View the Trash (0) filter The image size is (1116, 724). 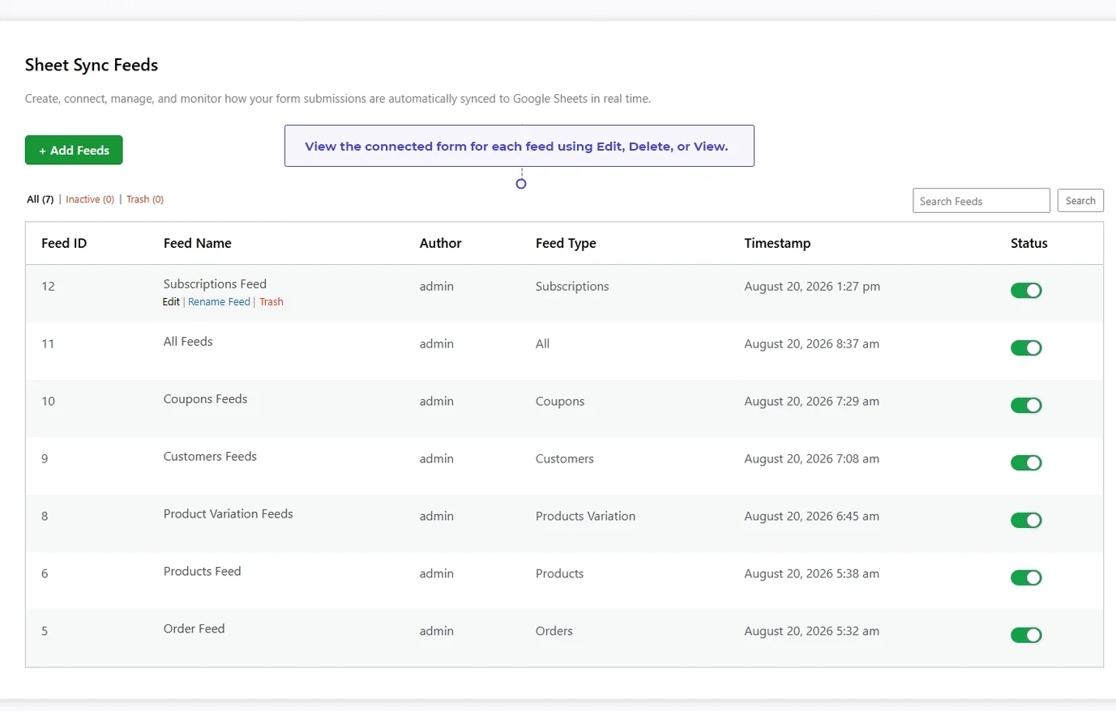coord(145,199)
